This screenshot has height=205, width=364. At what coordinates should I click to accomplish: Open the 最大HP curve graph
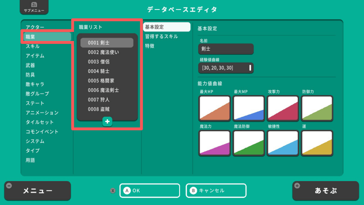(x=214, y=109)
